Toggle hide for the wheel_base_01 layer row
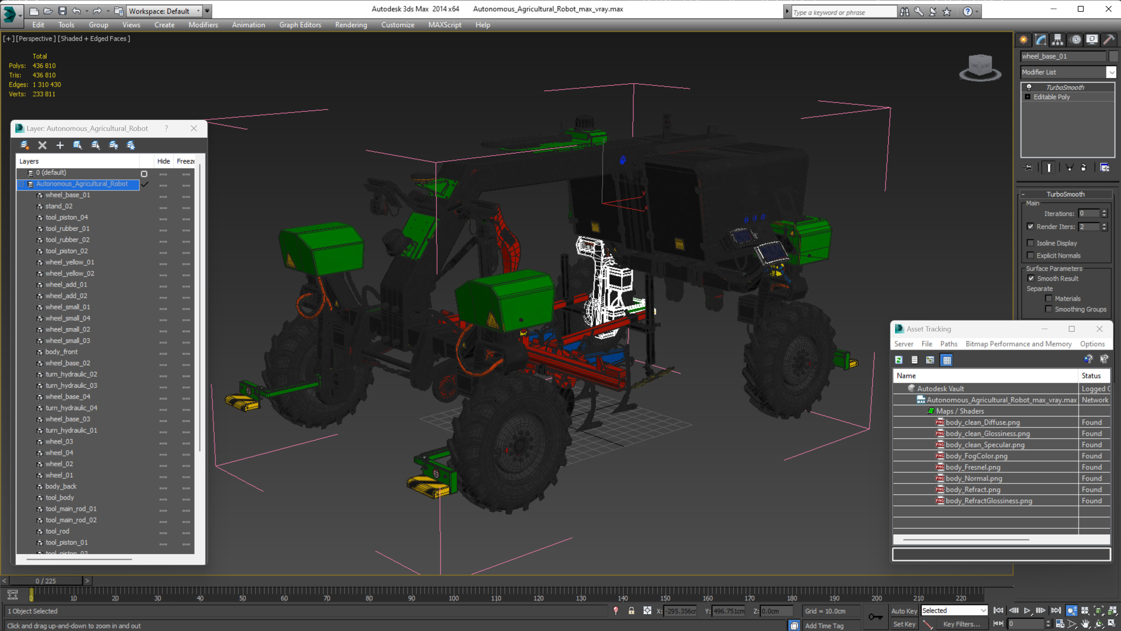 [x=163, y=197]
